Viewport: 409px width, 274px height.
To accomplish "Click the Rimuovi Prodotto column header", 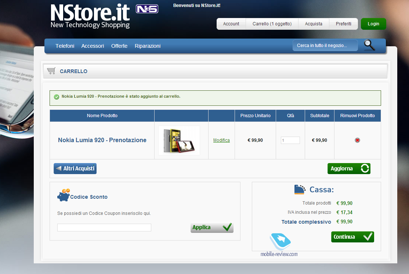I will pyautogui.click(x=357, y=116).
